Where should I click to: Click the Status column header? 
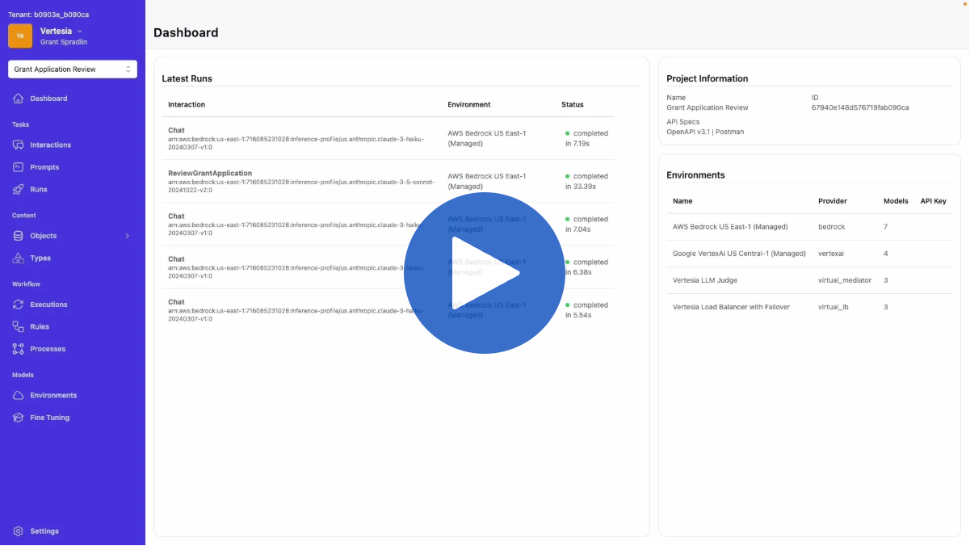pyautogui.click(x=573, y=105)
